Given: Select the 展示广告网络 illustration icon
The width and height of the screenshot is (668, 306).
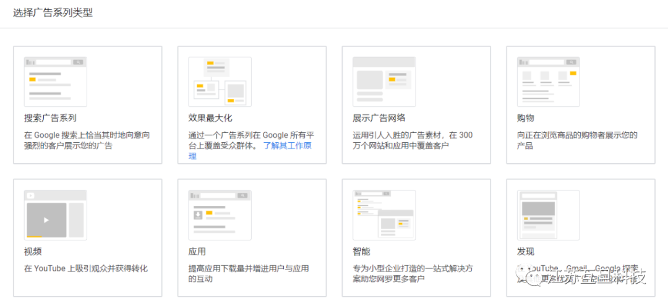Looking at the screenshot, I should coord(384,82).
